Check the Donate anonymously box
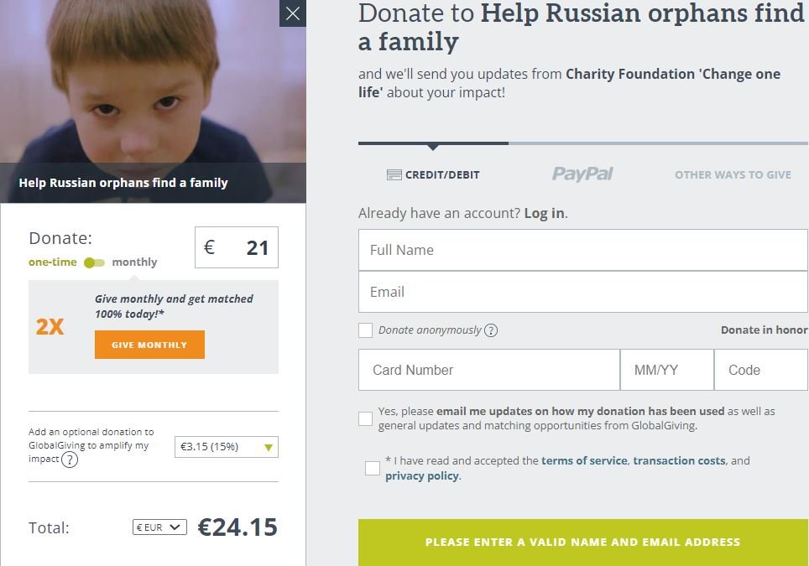Screen dimensions: 809x566 coord(365,330)
